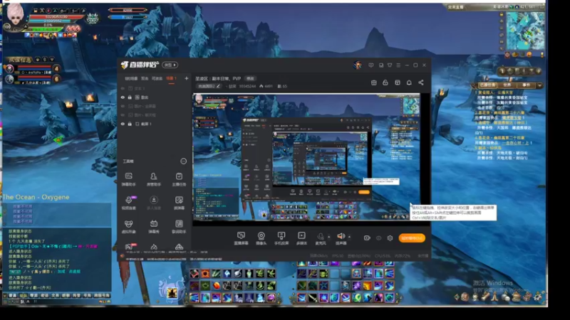Open the settings gear beside start button
This screenshot has width=570, height=320.
390,238
